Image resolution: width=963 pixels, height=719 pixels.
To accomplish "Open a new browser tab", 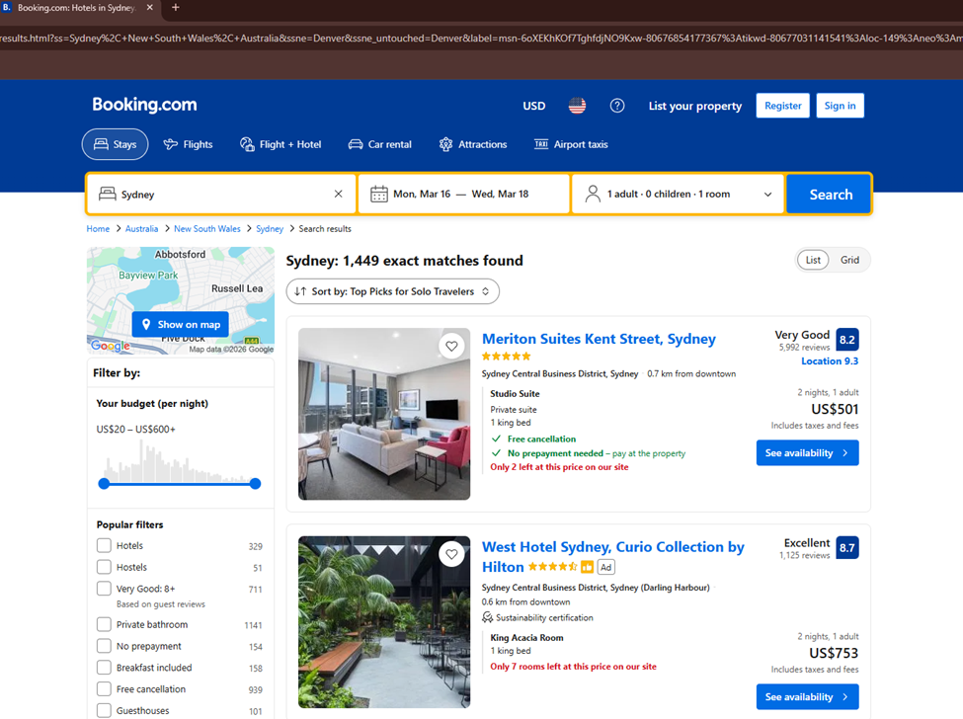I will (x=175, y=7).
